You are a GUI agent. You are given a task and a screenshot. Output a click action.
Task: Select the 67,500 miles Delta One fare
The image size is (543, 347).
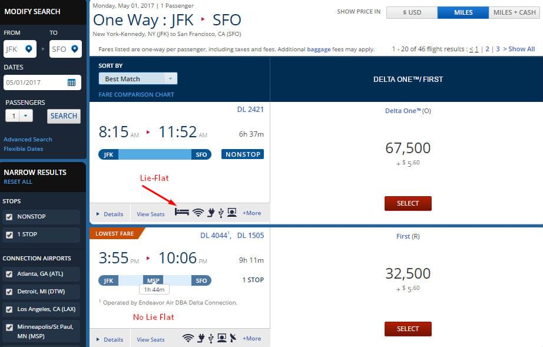[x=408, y=203]
